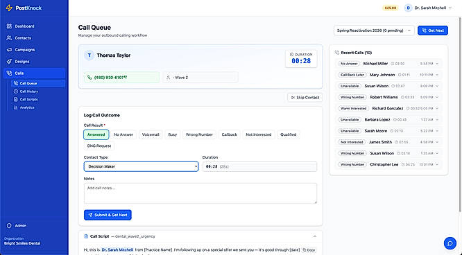Click the Duration field showing 00:28

coord(259,166)
